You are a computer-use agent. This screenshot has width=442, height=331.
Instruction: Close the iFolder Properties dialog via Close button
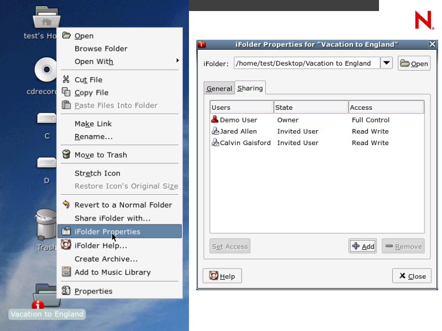[x=412, y=276]
